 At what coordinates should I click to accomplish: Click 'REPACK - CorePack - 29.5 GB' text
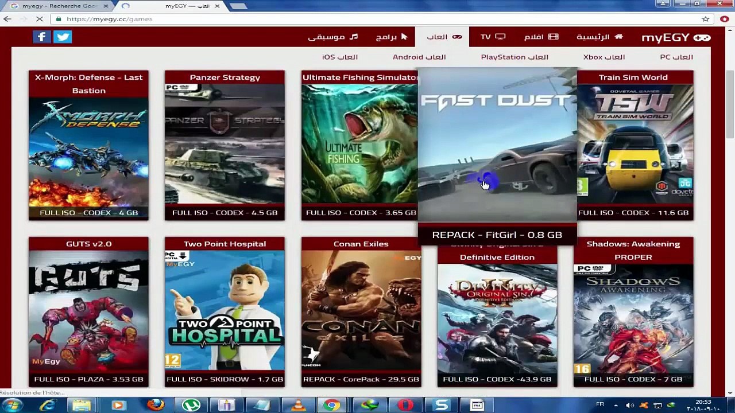(361, 379)
